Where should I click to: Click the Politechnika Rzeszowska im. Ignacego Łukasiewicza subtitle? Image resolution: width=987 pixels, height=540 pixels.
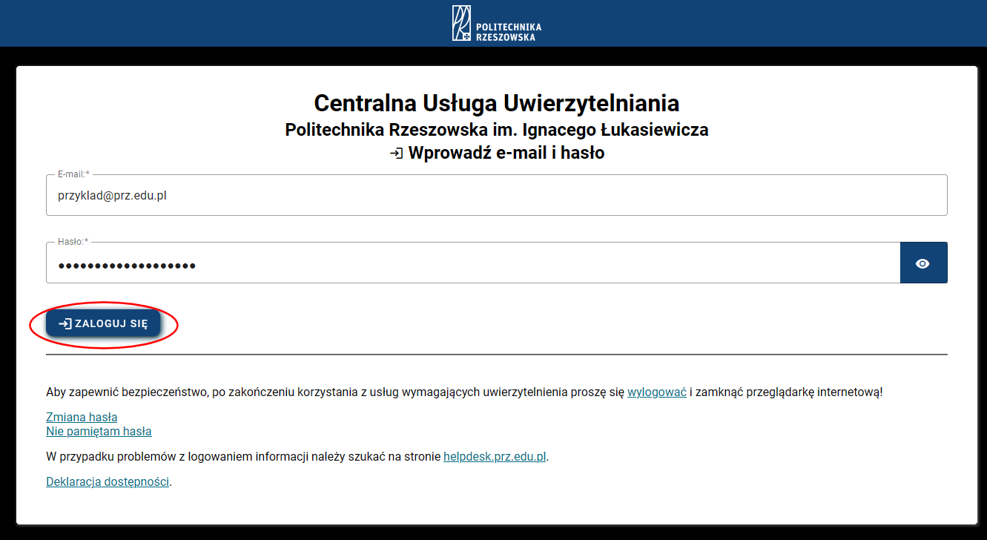[x=496, y=130]
